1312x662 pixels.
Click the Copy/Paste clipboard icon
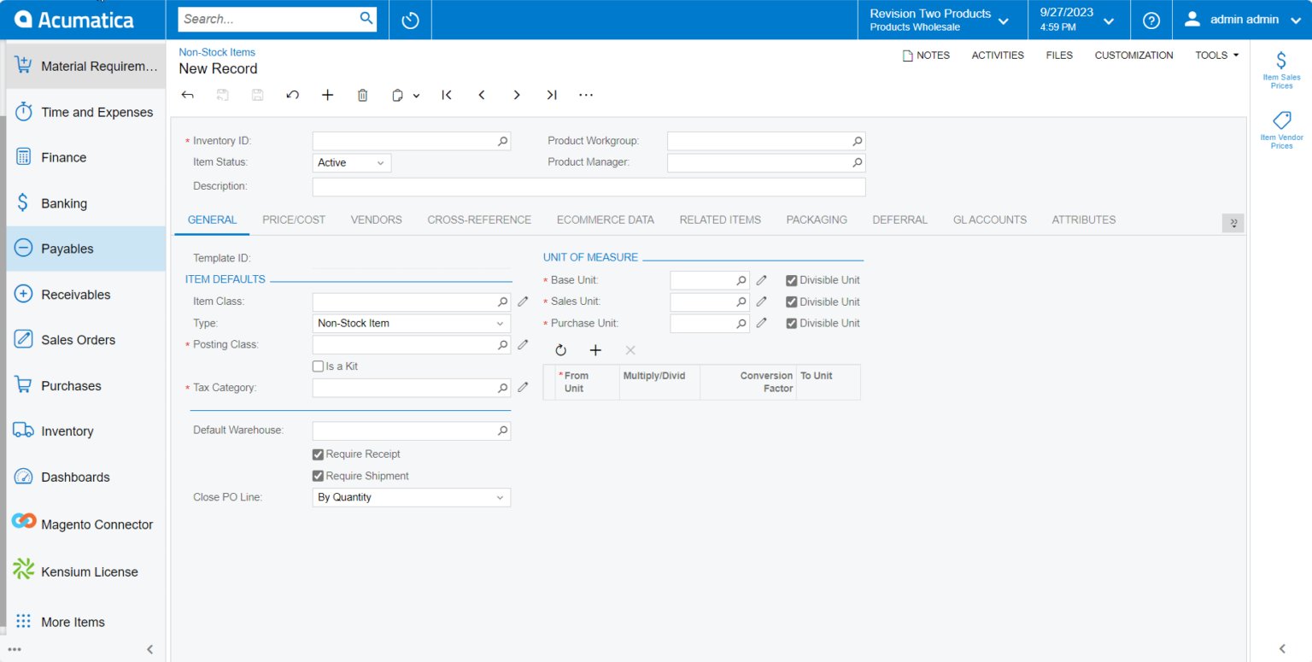click(395, 95)
